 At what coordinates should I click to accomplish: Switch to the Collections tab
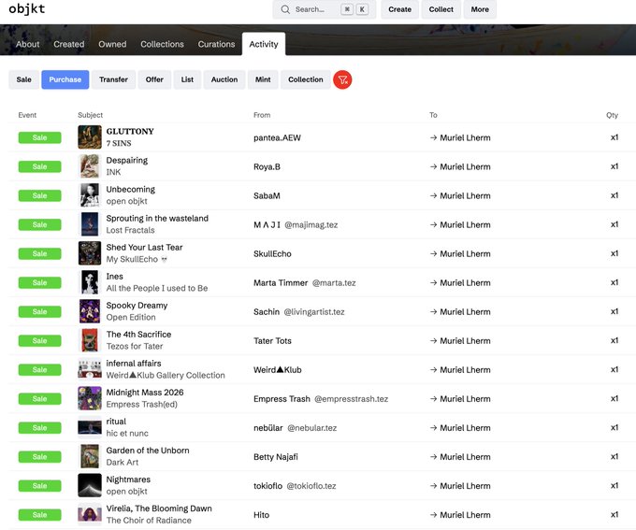tap(162, 44)
